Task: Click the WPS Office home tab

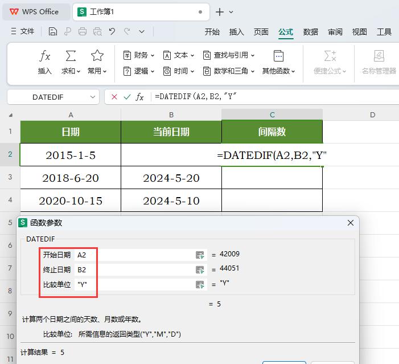Action: click(x=36, y=12)
